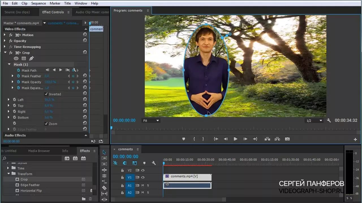Open the program monitor settings wrench
The width and height of the screenshot is (362, 203).
(329, 120)
